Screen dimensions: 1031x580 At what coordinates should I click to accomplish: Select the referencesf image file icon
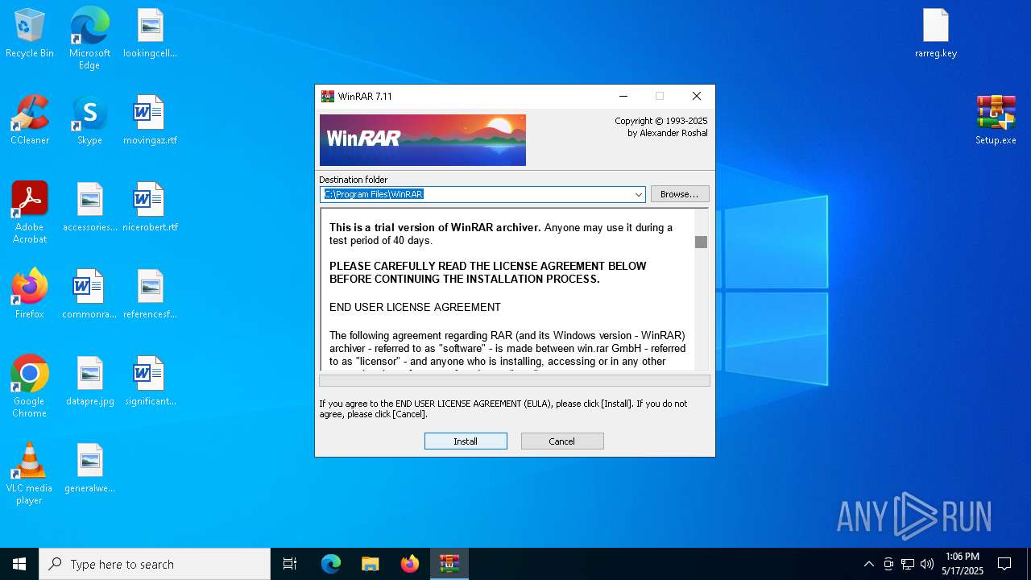[150, 294]
